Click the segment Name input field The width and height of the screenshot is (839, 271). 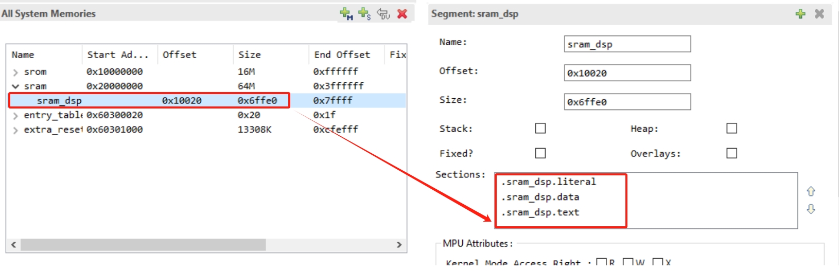(627, 44)
